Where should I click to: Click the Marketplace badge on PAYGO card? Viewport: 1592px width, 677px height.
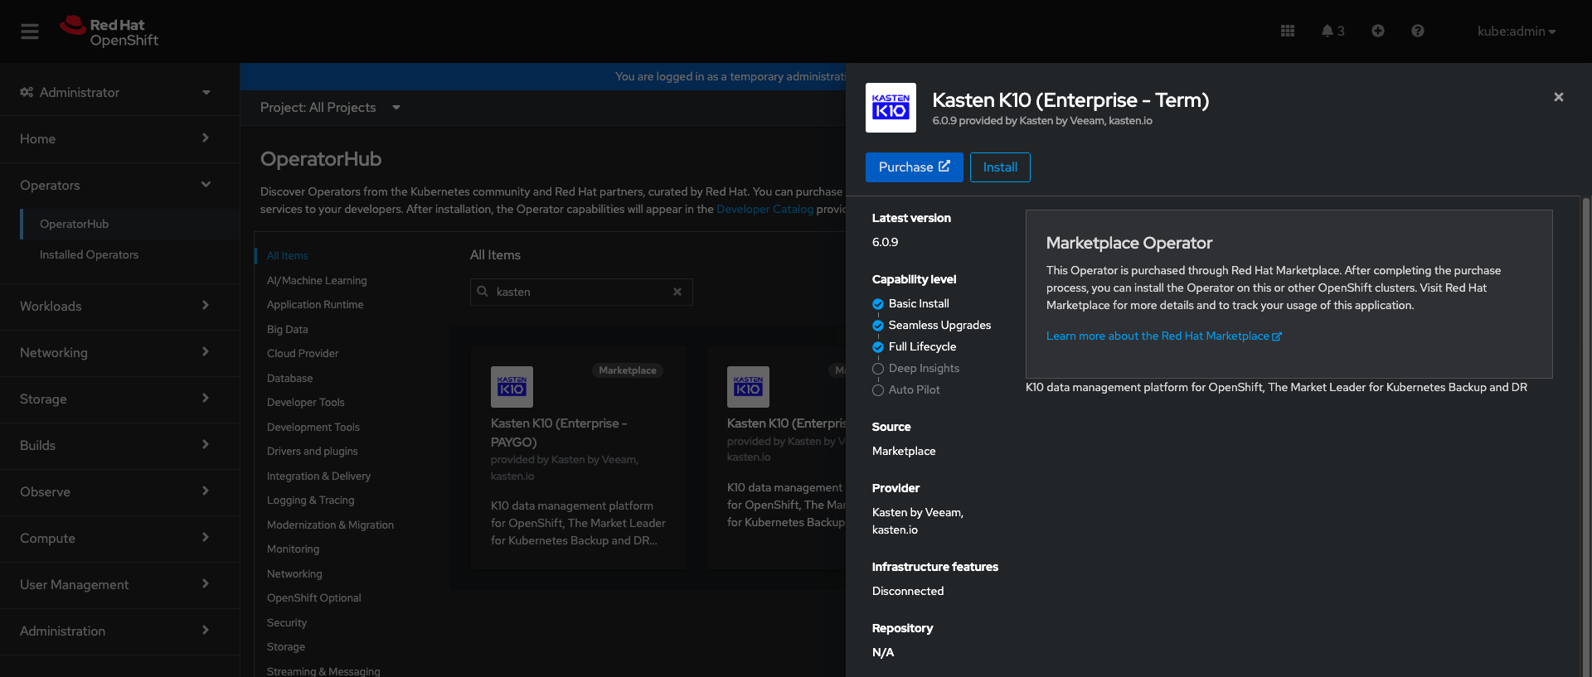[x=628, y=370]
